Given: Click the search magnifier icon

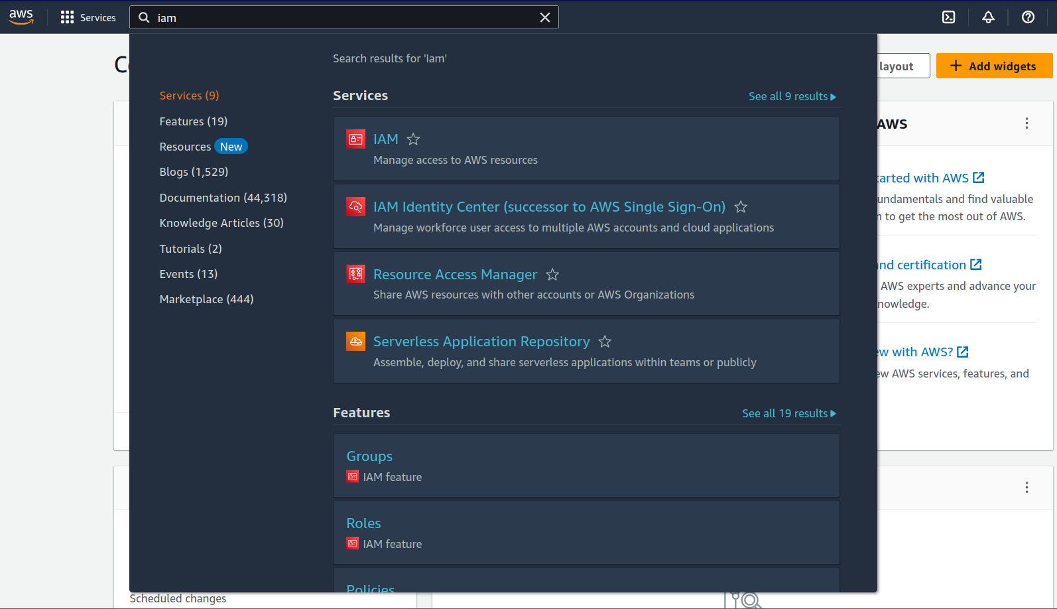Looking at the screenshot, I should [x=144, y=17].
